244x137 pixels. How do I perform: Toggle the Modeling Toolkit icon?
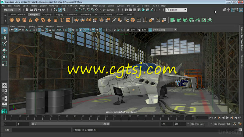click(x=224, y=10)
